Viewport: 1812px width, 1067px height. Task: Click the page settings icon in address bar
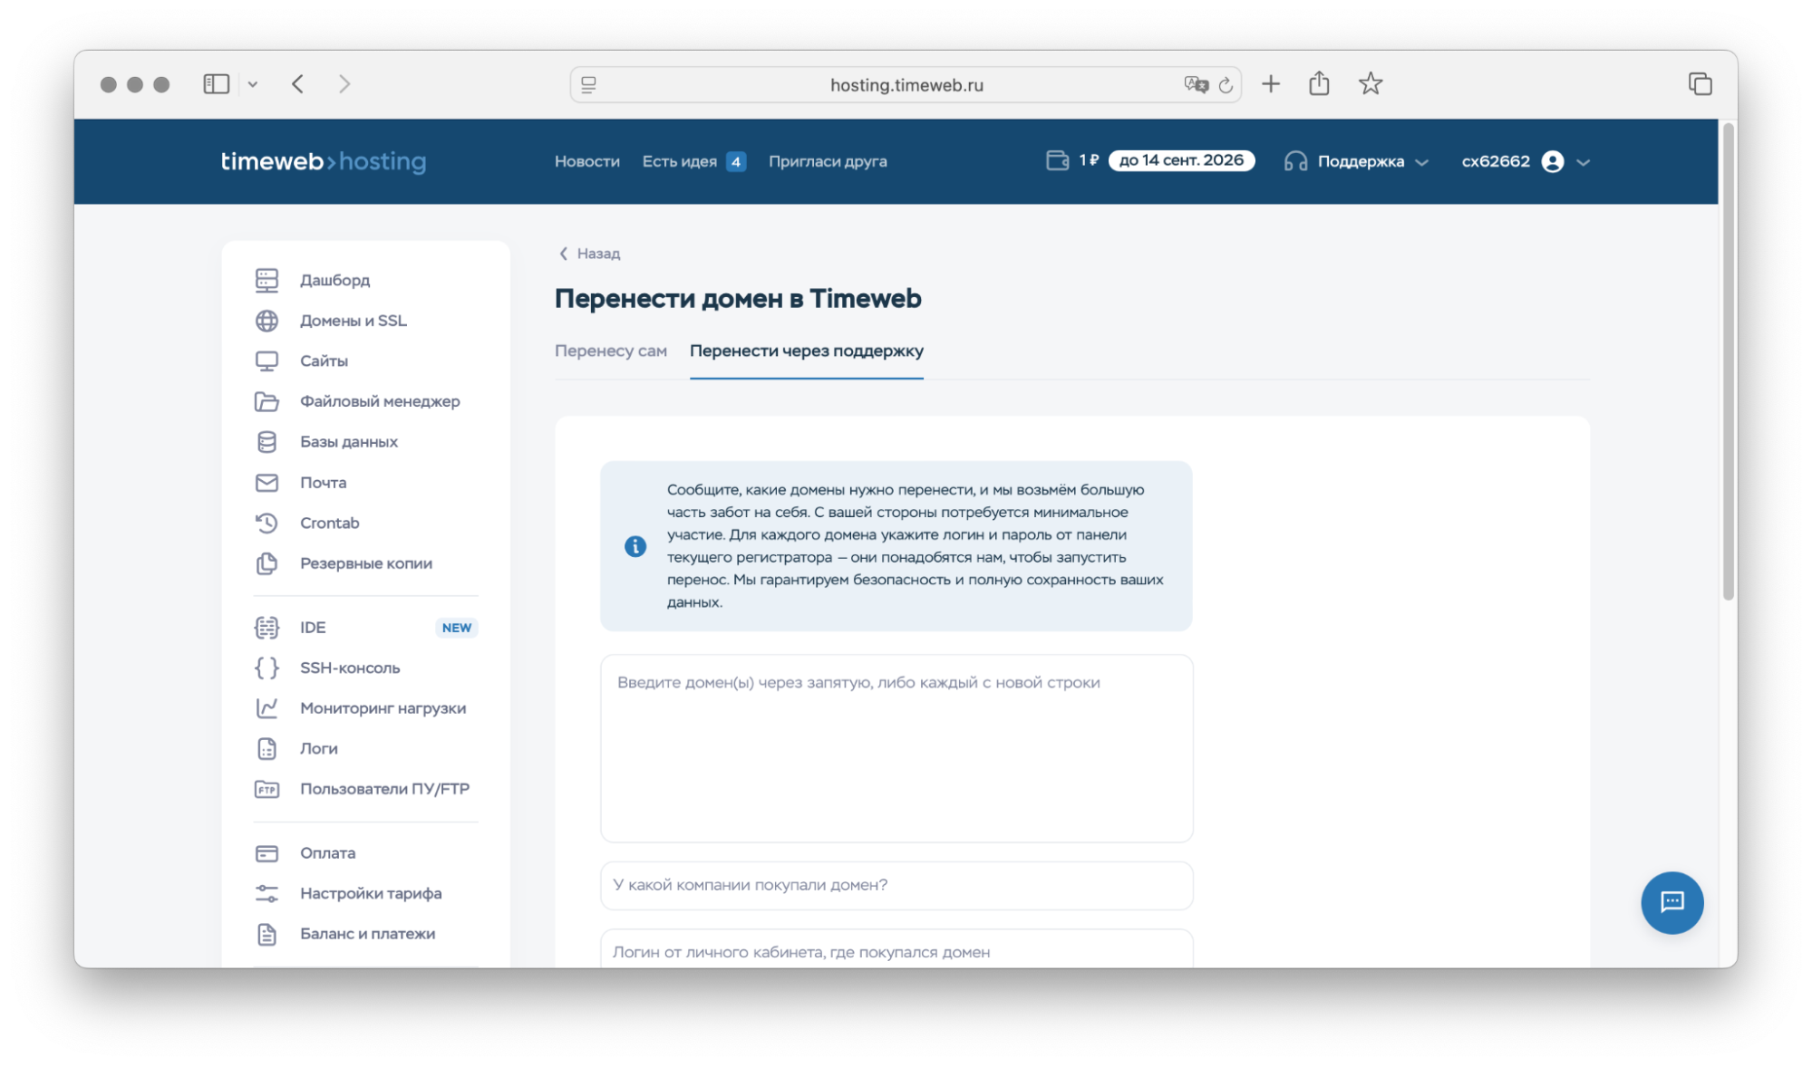click(x=589, y=84)
